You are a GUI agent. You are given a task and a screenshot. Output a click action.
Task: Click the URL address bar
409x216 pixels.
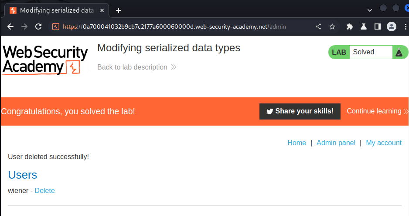pyautogui.click(x=183, y=27)
